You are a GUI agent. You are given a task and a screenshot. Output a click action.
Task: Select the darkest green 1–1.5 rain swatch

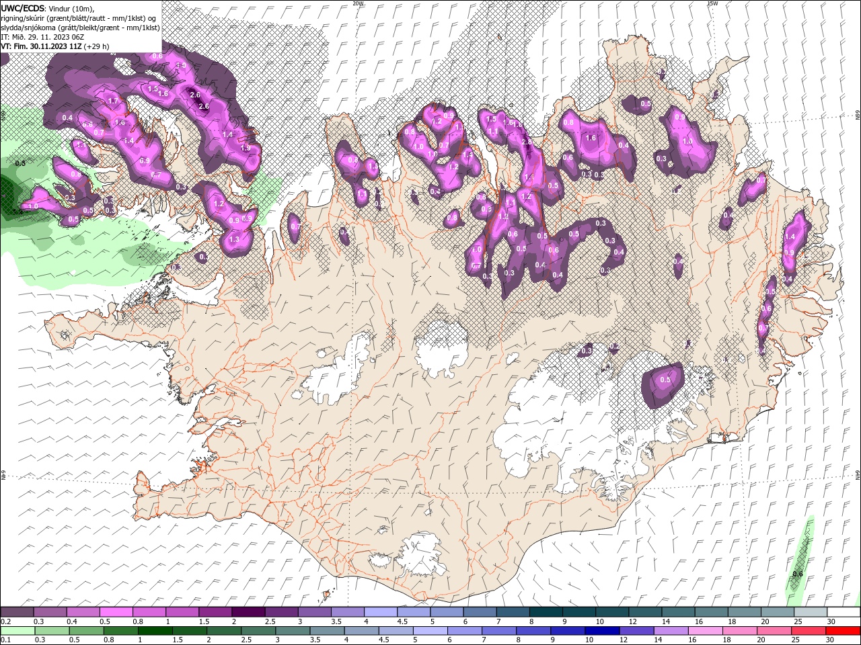[155, 631]
